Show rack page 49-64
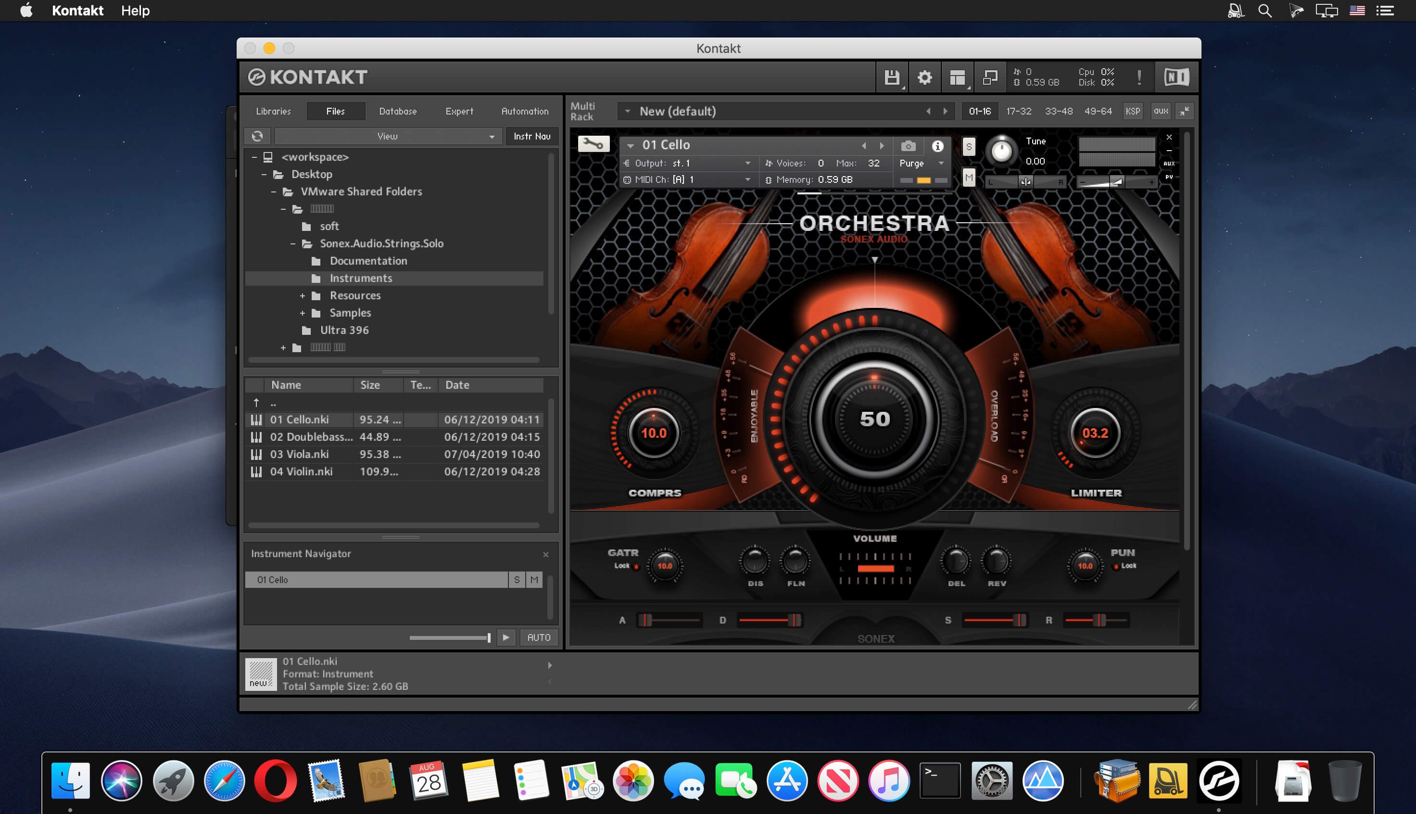 1098,111
